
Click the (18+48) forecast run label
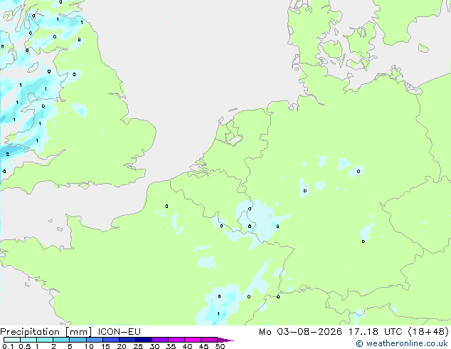click(428, 331)
